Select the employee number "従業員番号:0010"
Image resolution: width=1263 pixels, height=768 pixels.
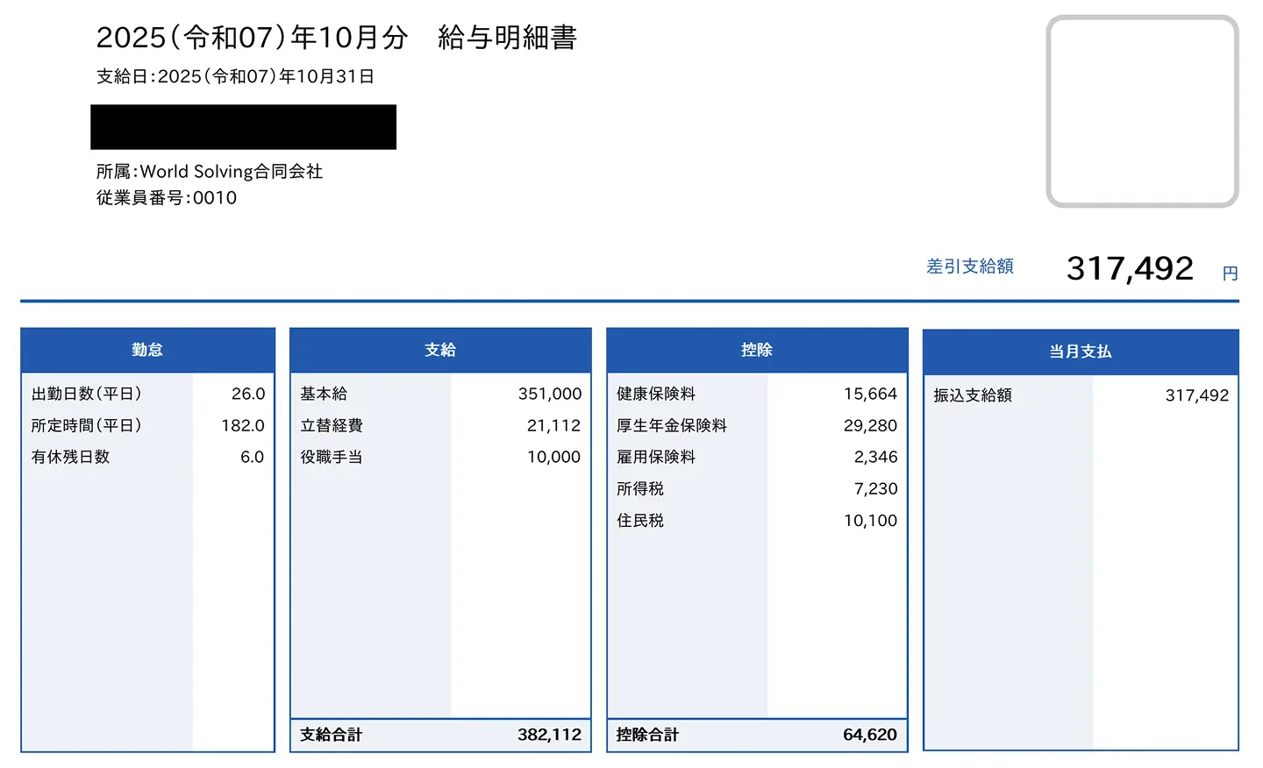167,197
